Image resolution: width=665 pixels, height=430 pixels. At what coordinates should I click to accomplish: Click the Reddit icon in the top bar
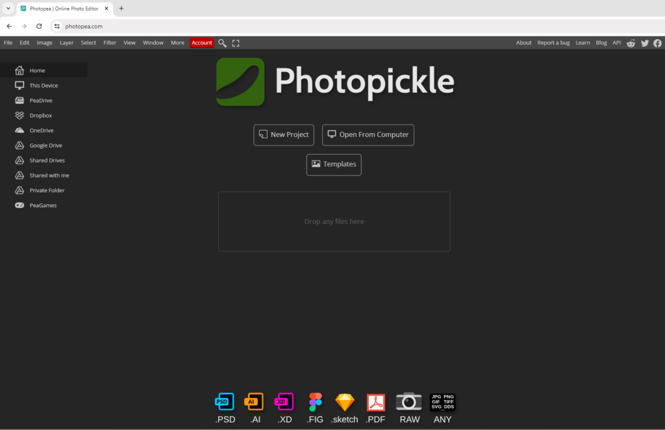click(631, 43)
